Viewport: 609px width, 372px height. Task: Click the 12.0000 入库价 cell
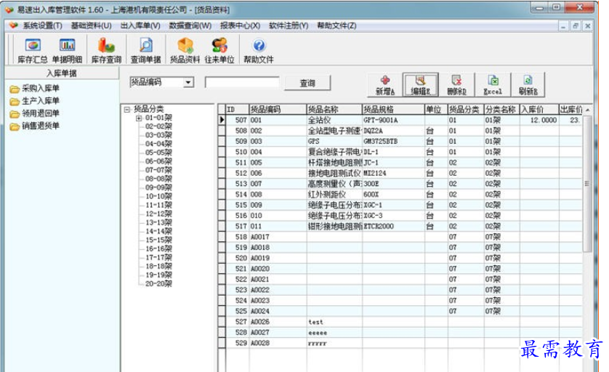pyautogui.click(x=539, y=121)
